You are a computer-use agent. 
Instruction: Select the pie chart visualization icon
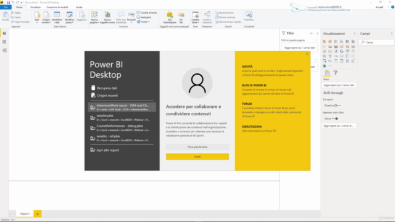(x=336, y=51)
